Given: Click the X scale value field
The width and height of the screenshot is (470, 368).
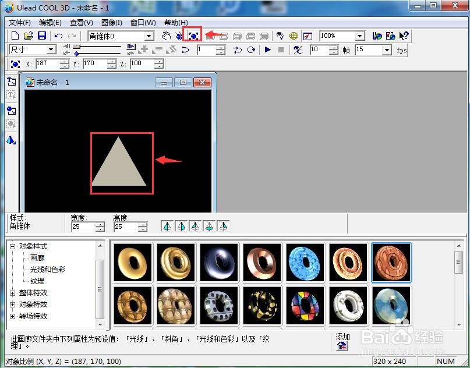Looking at the screenshot, I should (48, 63).
